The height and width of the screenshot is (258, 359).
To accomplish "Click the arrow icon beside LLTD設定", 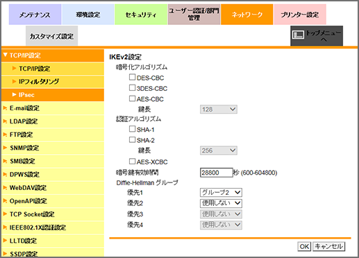I will [5, 241].
